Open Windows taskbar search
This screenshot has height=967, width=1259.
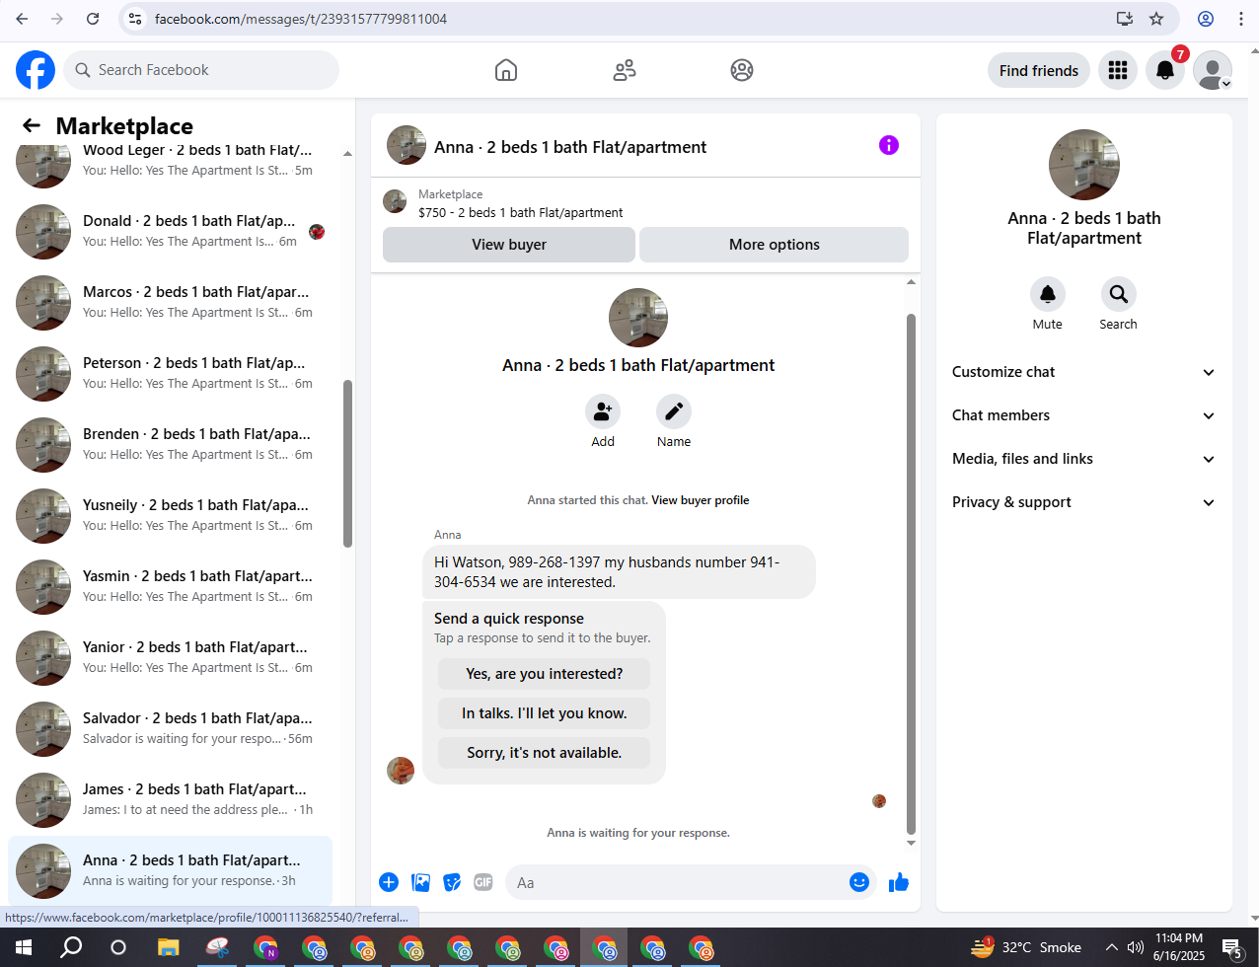tap(71, 948)
